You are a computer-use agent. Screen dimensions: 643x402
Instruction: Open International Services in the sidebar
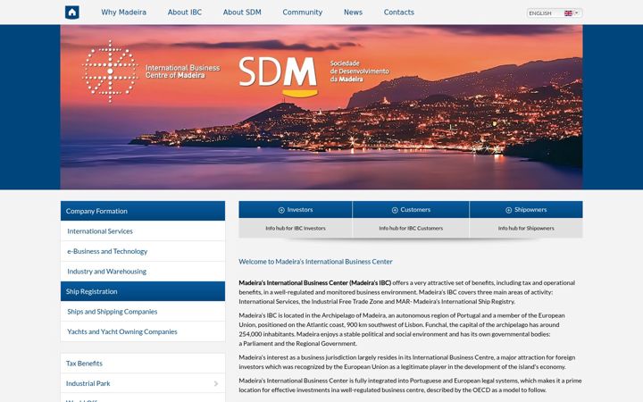coord(143,231)
